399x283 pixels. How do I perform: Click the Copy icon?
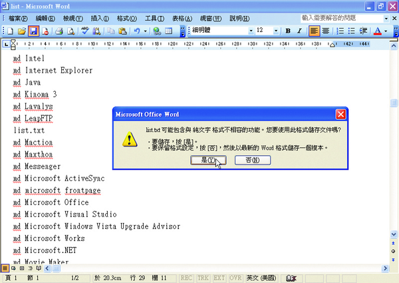click(x=110, y=31)
